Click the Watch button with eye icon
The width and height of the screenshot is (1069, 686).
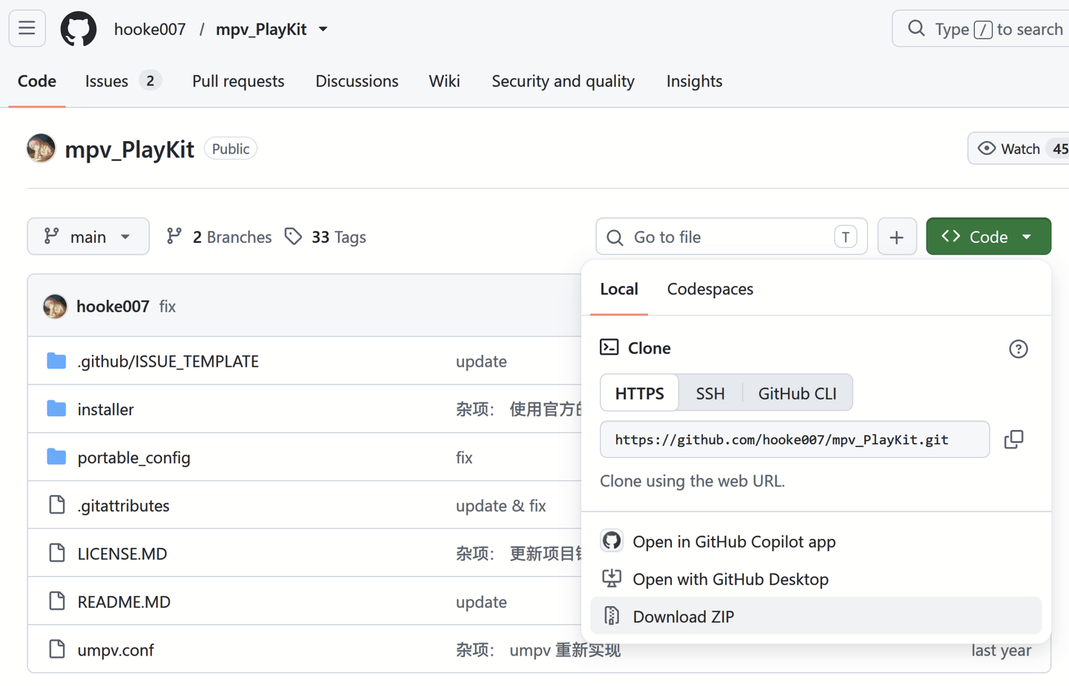point(1019,148)
